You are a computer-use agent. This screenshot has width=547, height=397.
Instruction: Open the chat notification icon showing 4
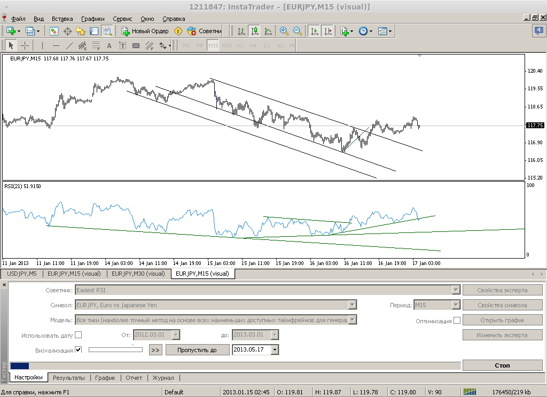(538, 30)
